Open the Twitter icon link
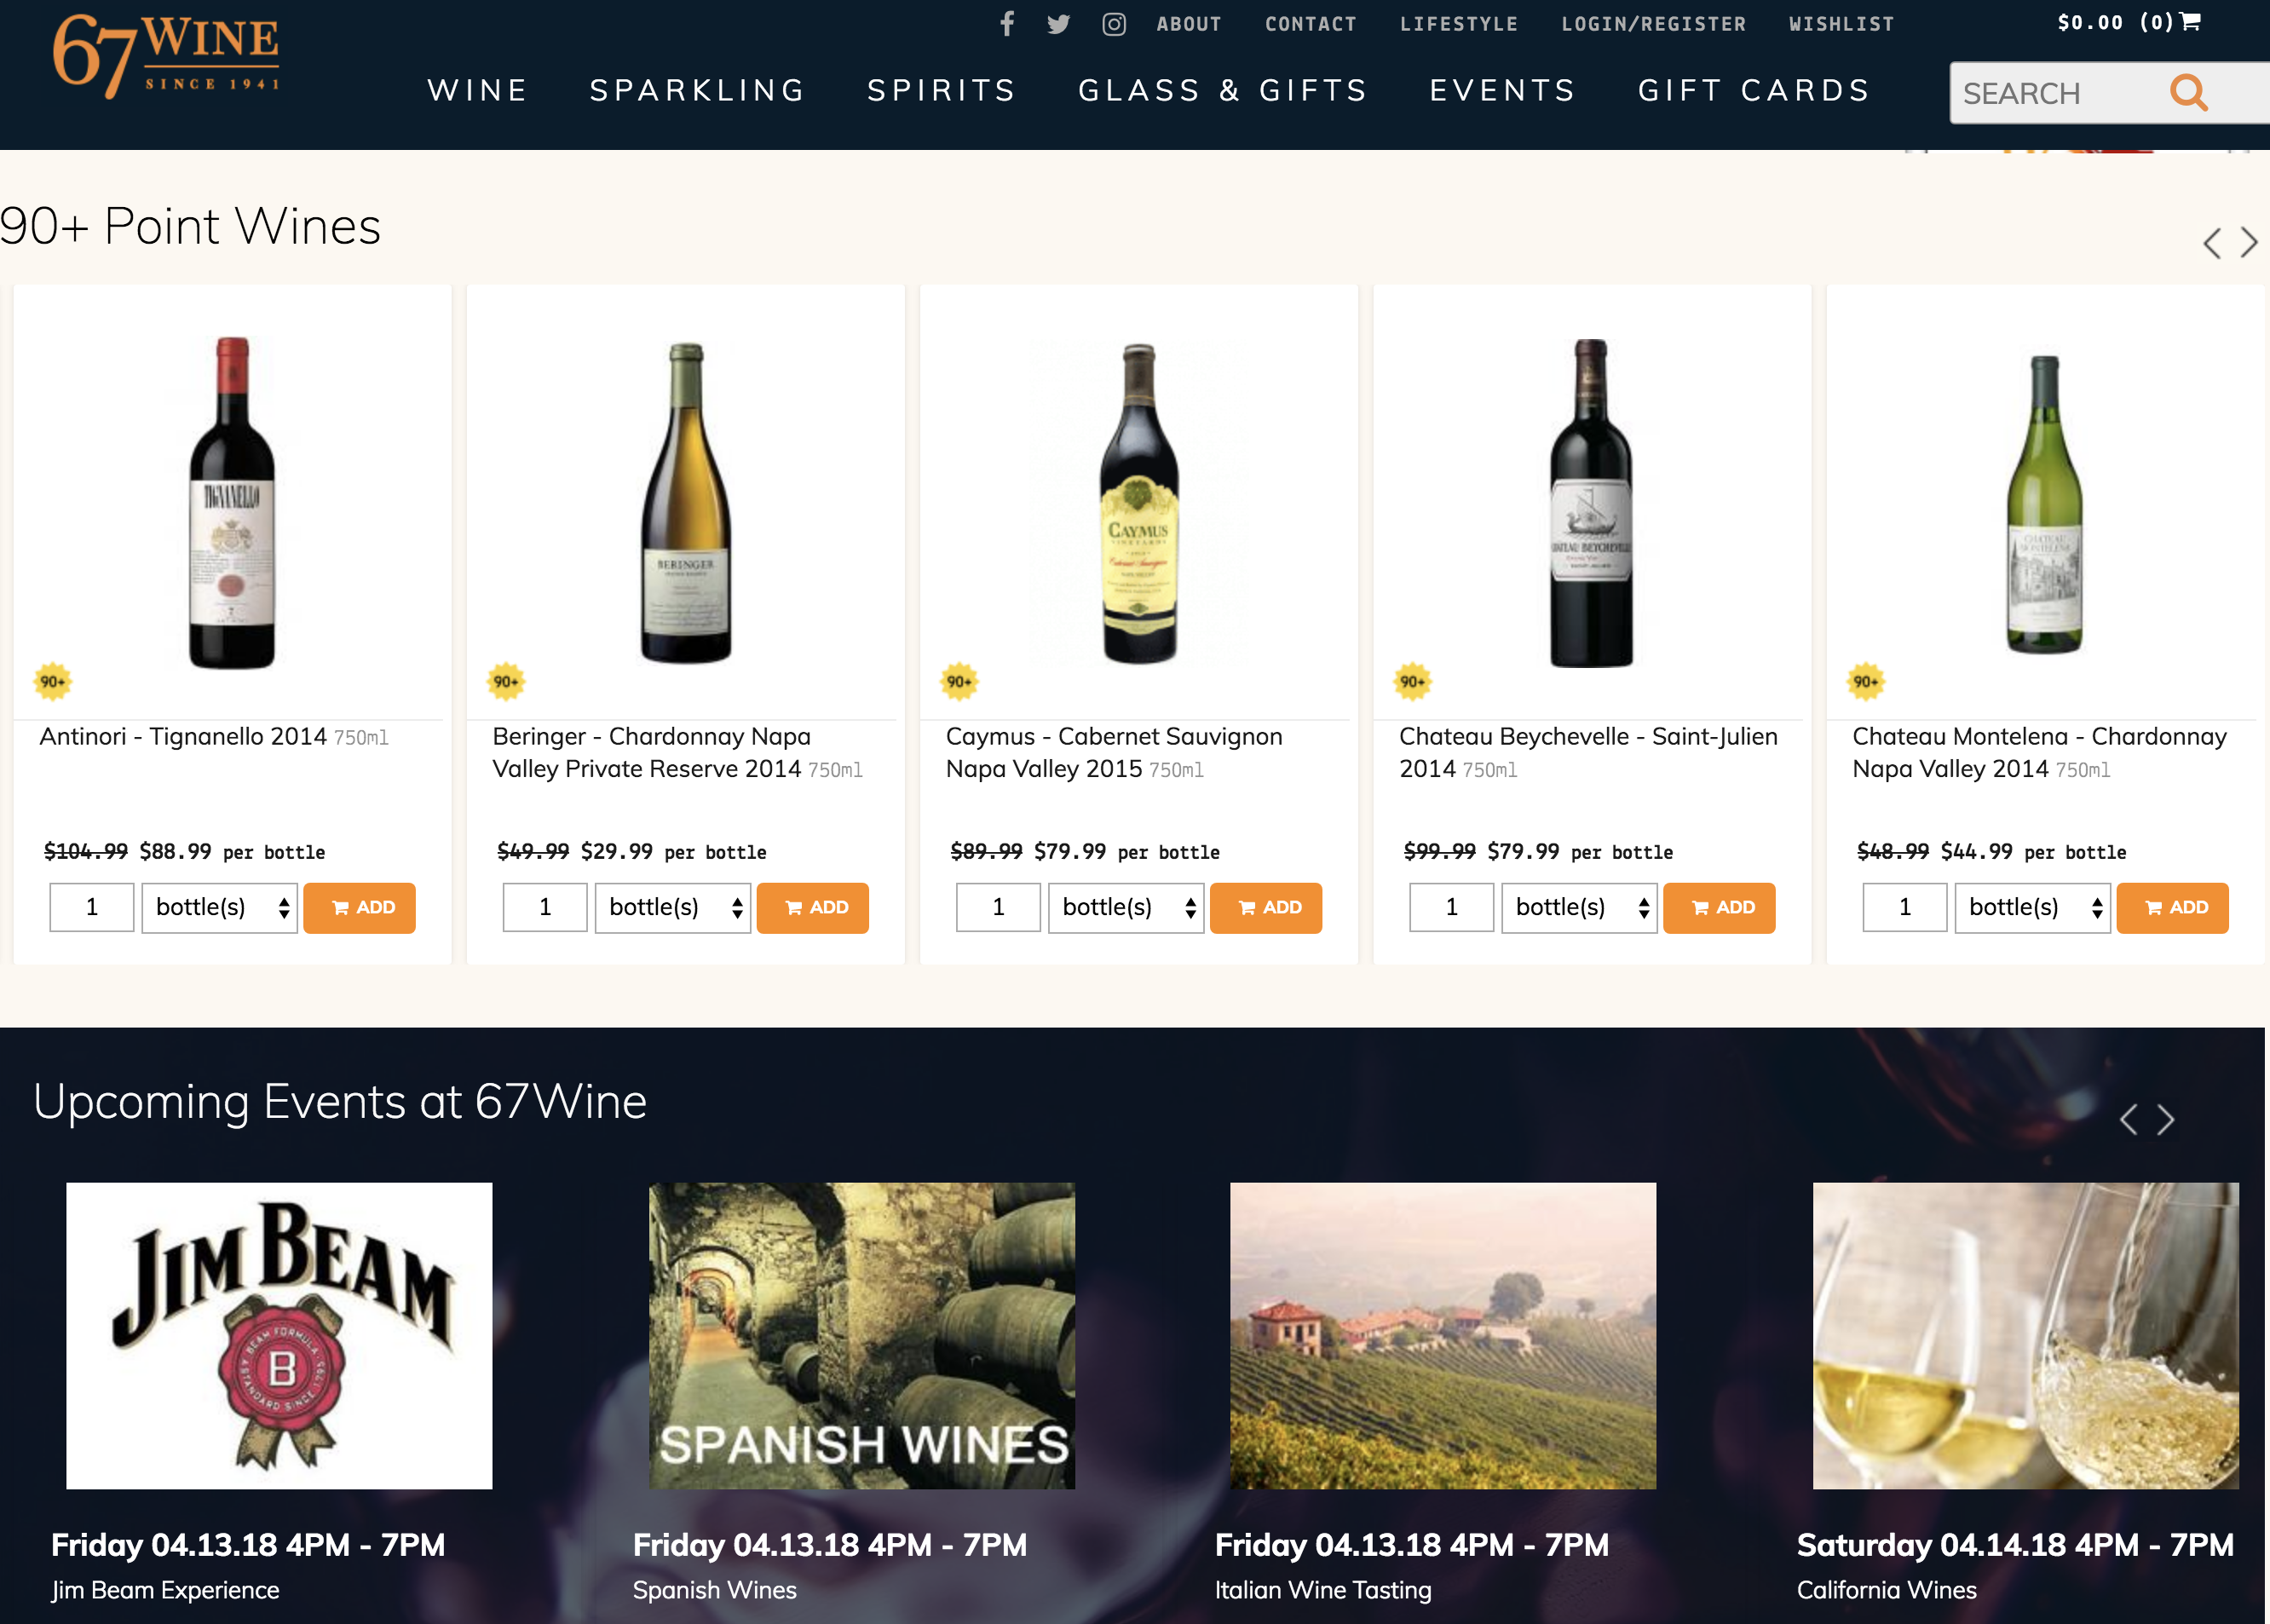 click(x=1058, y=24)
